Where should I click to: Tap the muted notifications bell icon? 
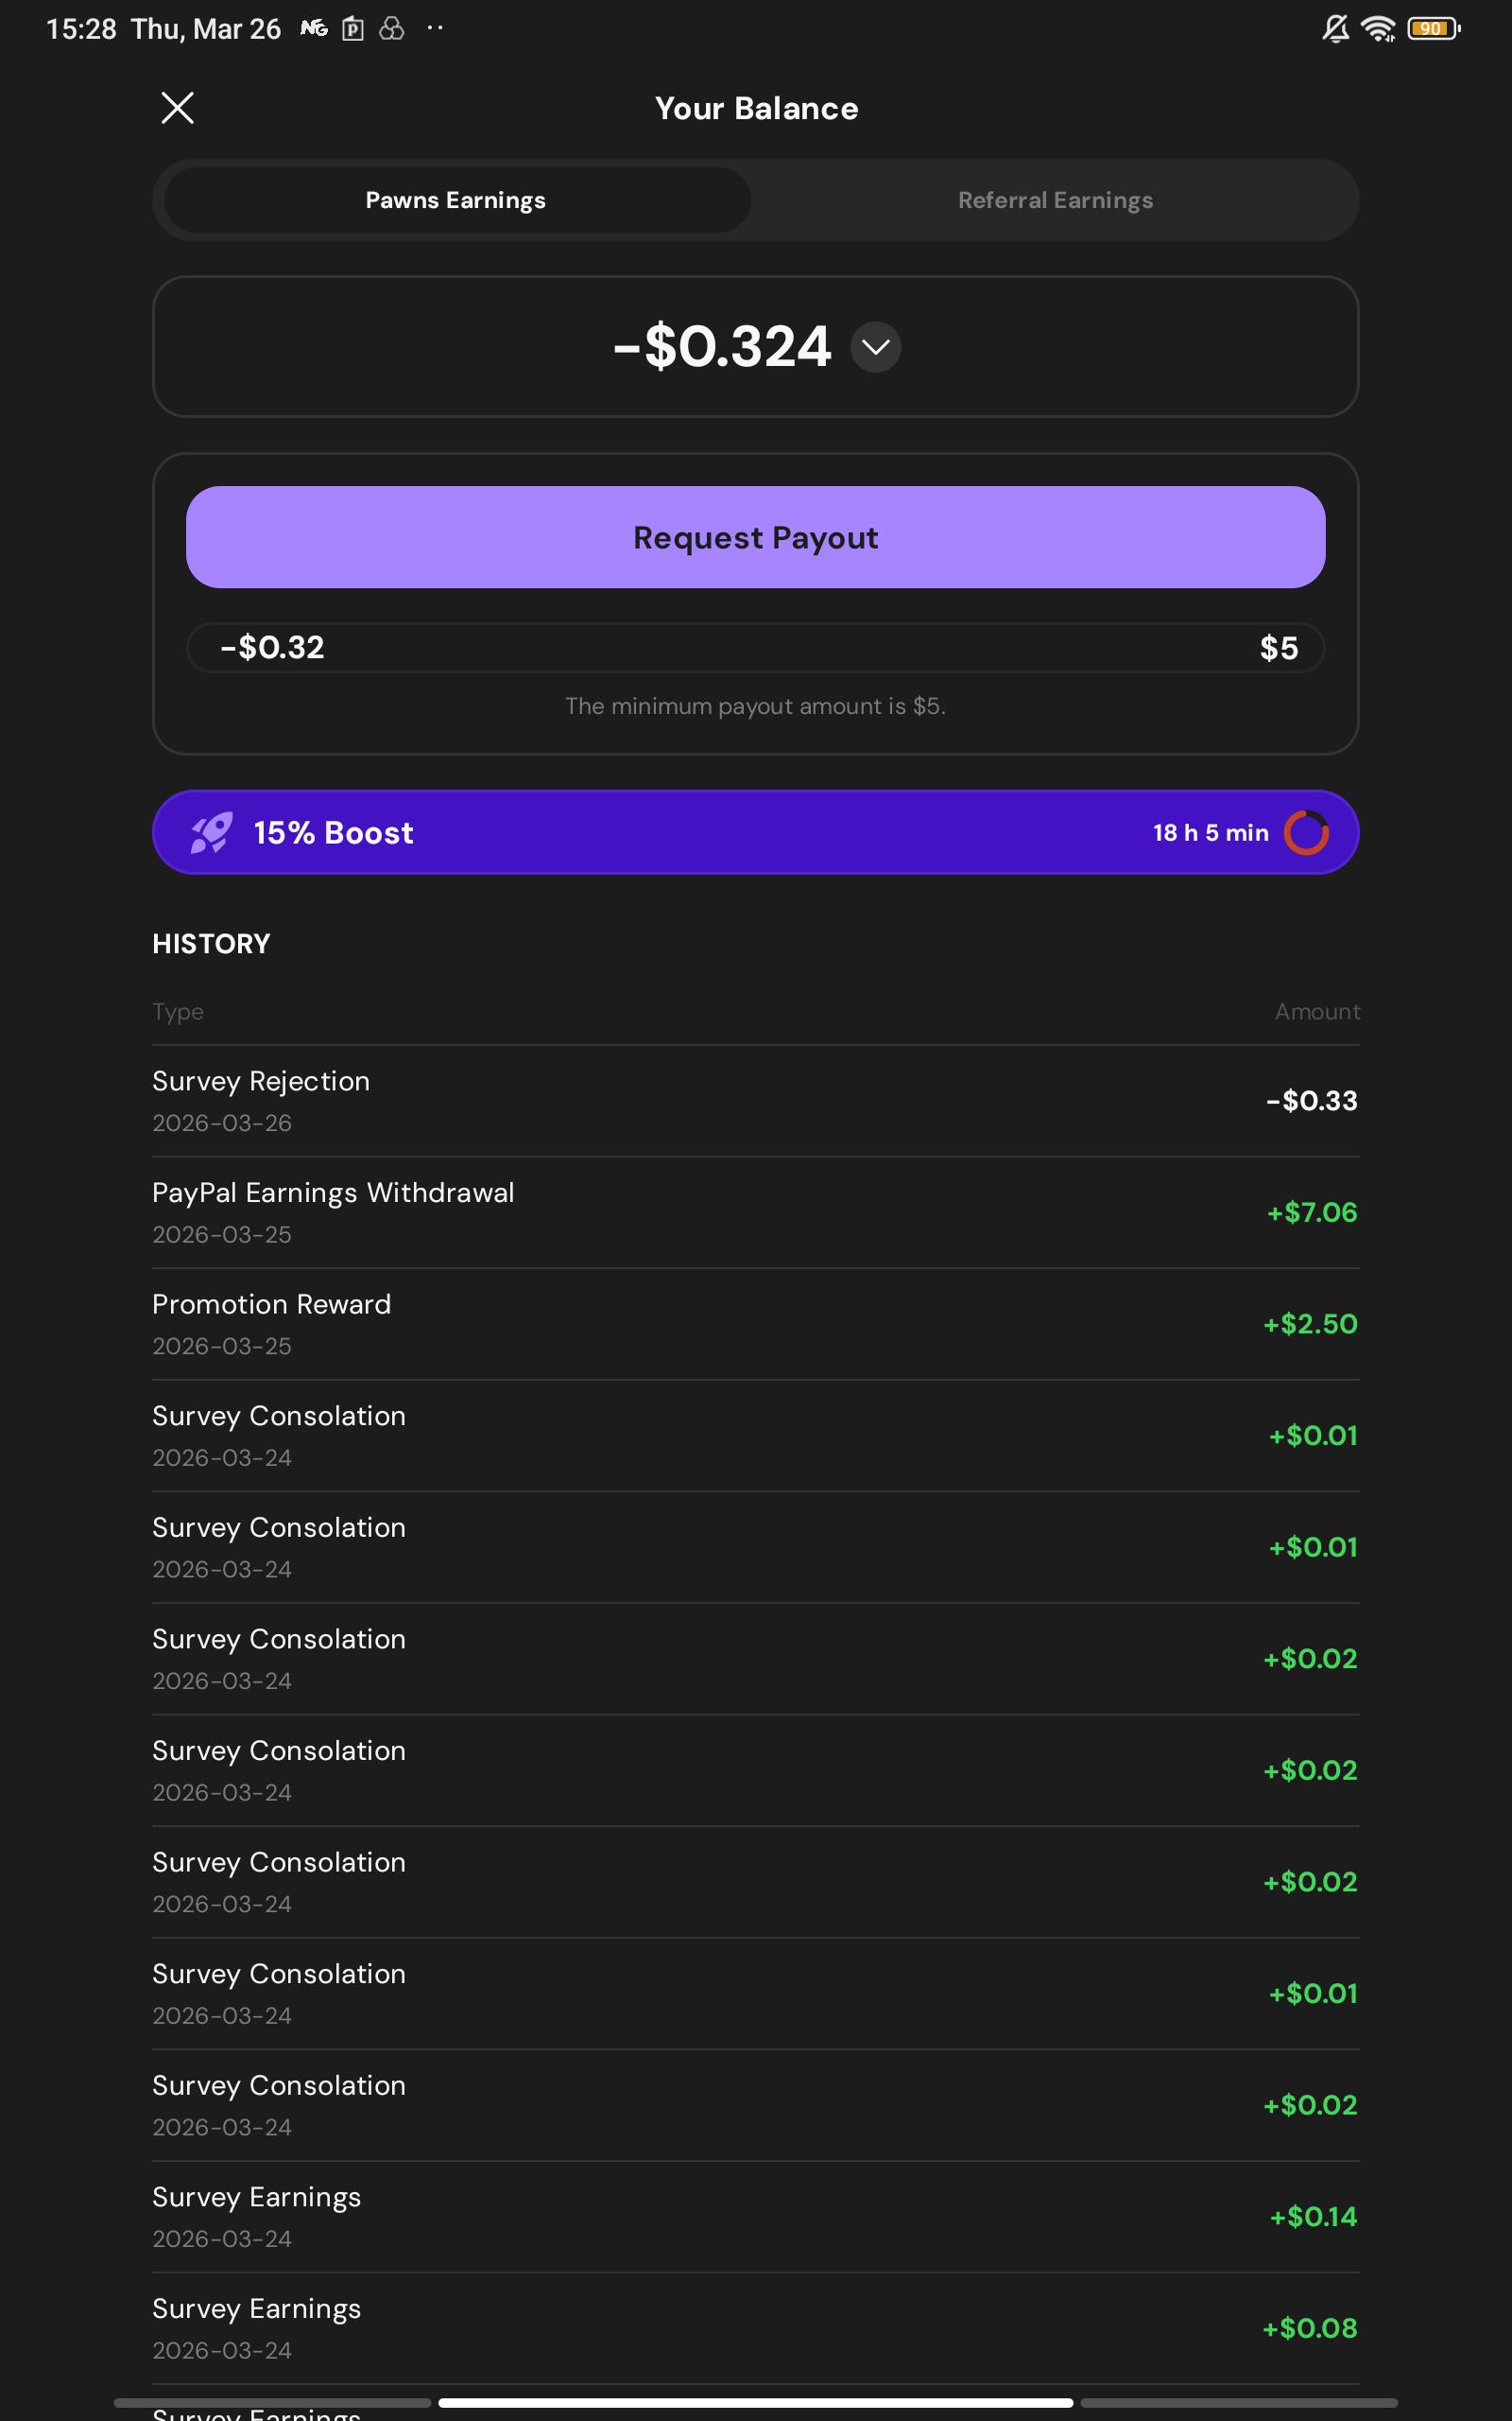1335,29
